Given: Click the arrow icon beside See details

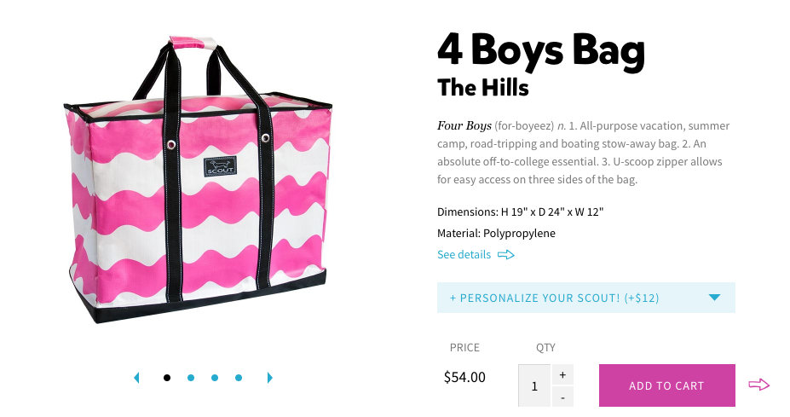Looking at the screenshot, I should [506, 255].
